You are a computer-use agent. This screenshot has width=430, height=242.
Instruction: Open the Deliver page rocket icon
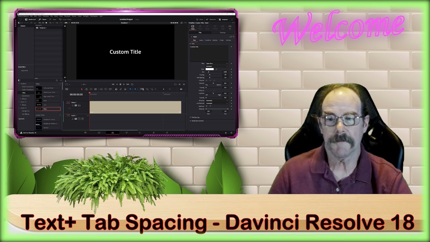(167, 132)
